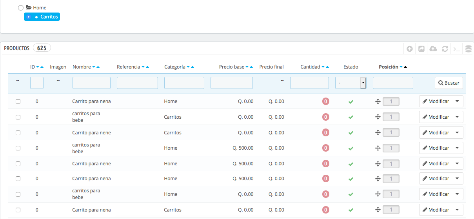Click the Nombre filter input field

tap(91, 83)
